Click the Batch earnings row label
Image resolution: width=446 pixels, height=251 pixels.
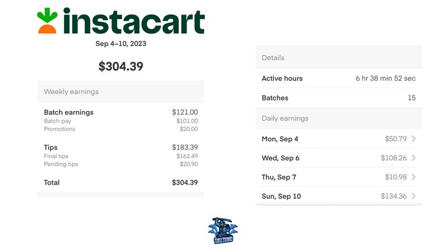tap(69, 112)
